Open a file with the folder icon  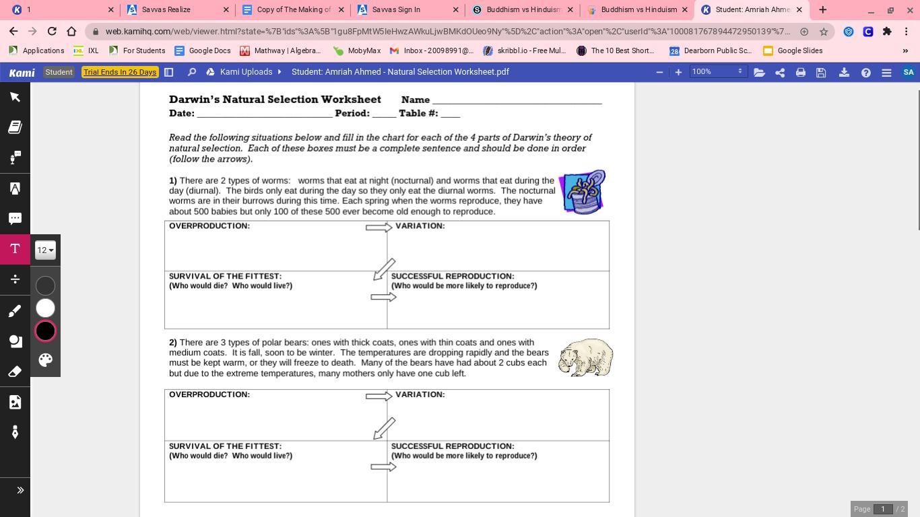click(x=759, y=72)
